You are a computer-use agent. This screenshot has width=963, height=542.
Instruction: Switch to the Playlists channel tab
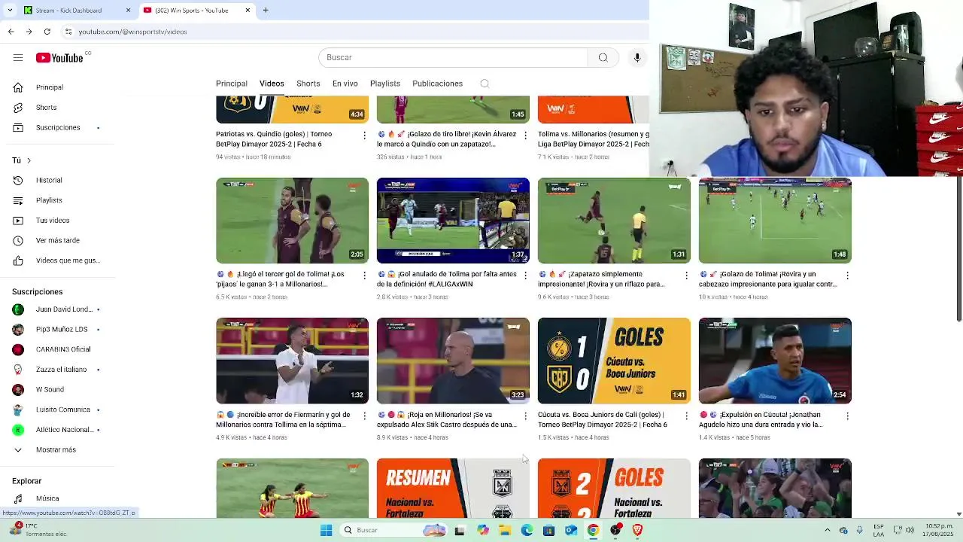click(x=385, y=84)
